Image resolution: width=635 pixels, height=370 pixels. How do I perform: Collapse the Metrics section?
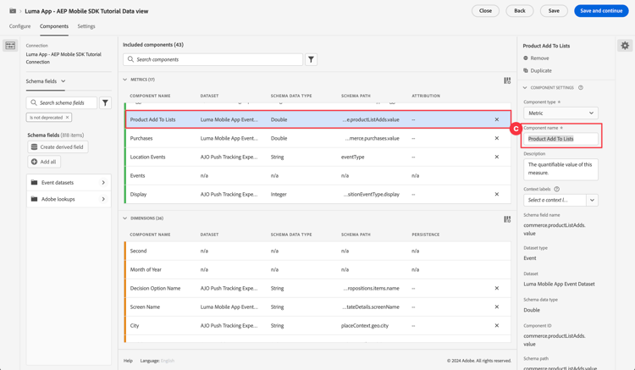click(125, 80)
